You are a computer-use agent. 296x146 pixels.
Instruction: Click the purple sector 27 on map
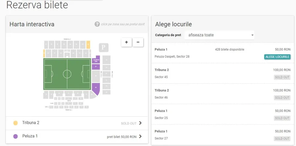point(96,67)
